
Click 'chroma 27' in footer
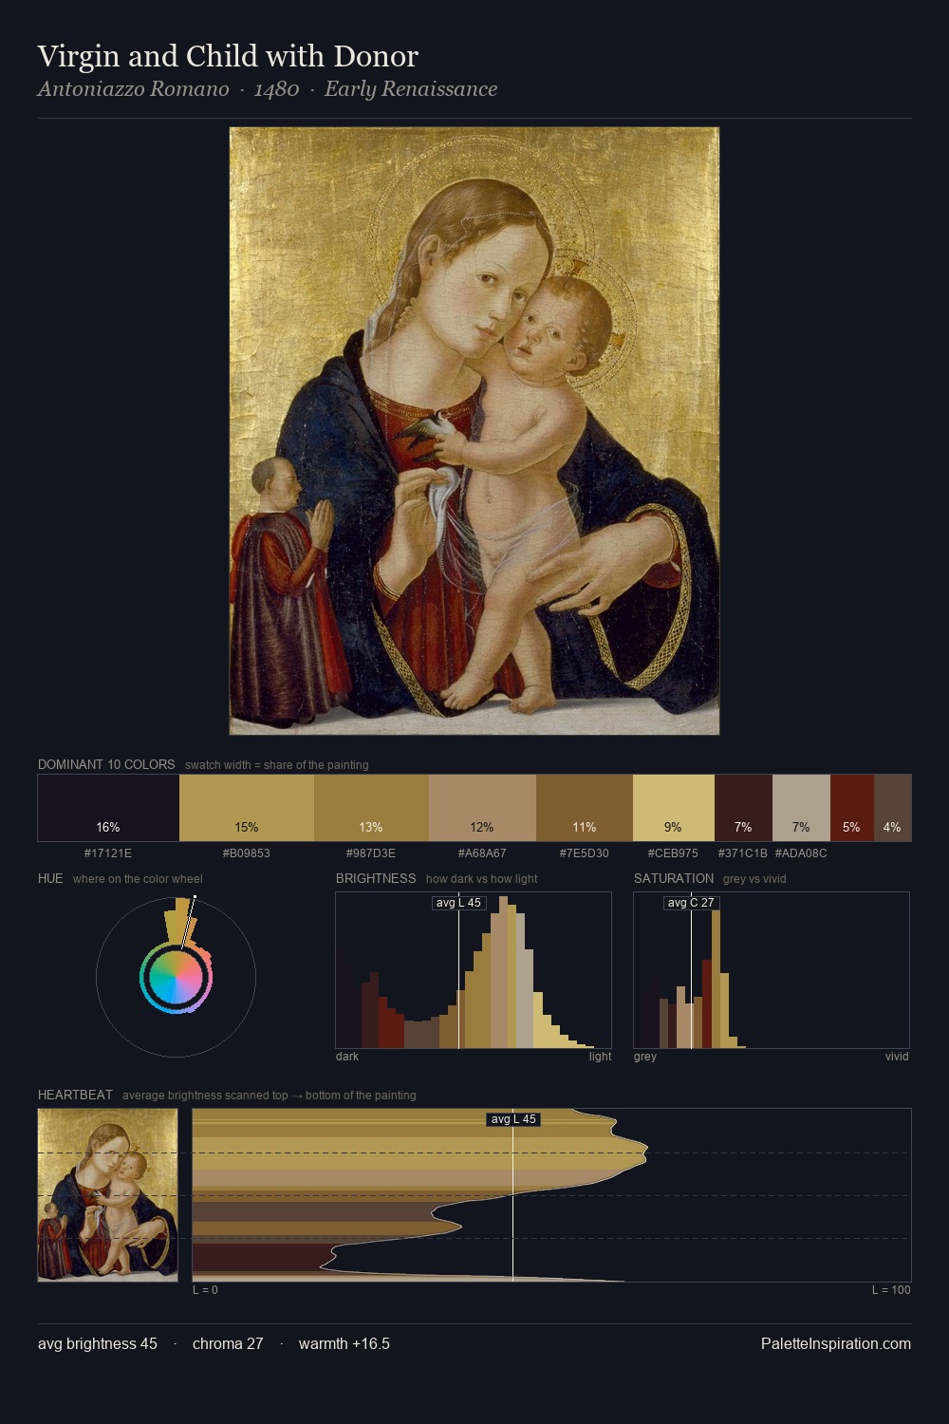point(228,1343)
